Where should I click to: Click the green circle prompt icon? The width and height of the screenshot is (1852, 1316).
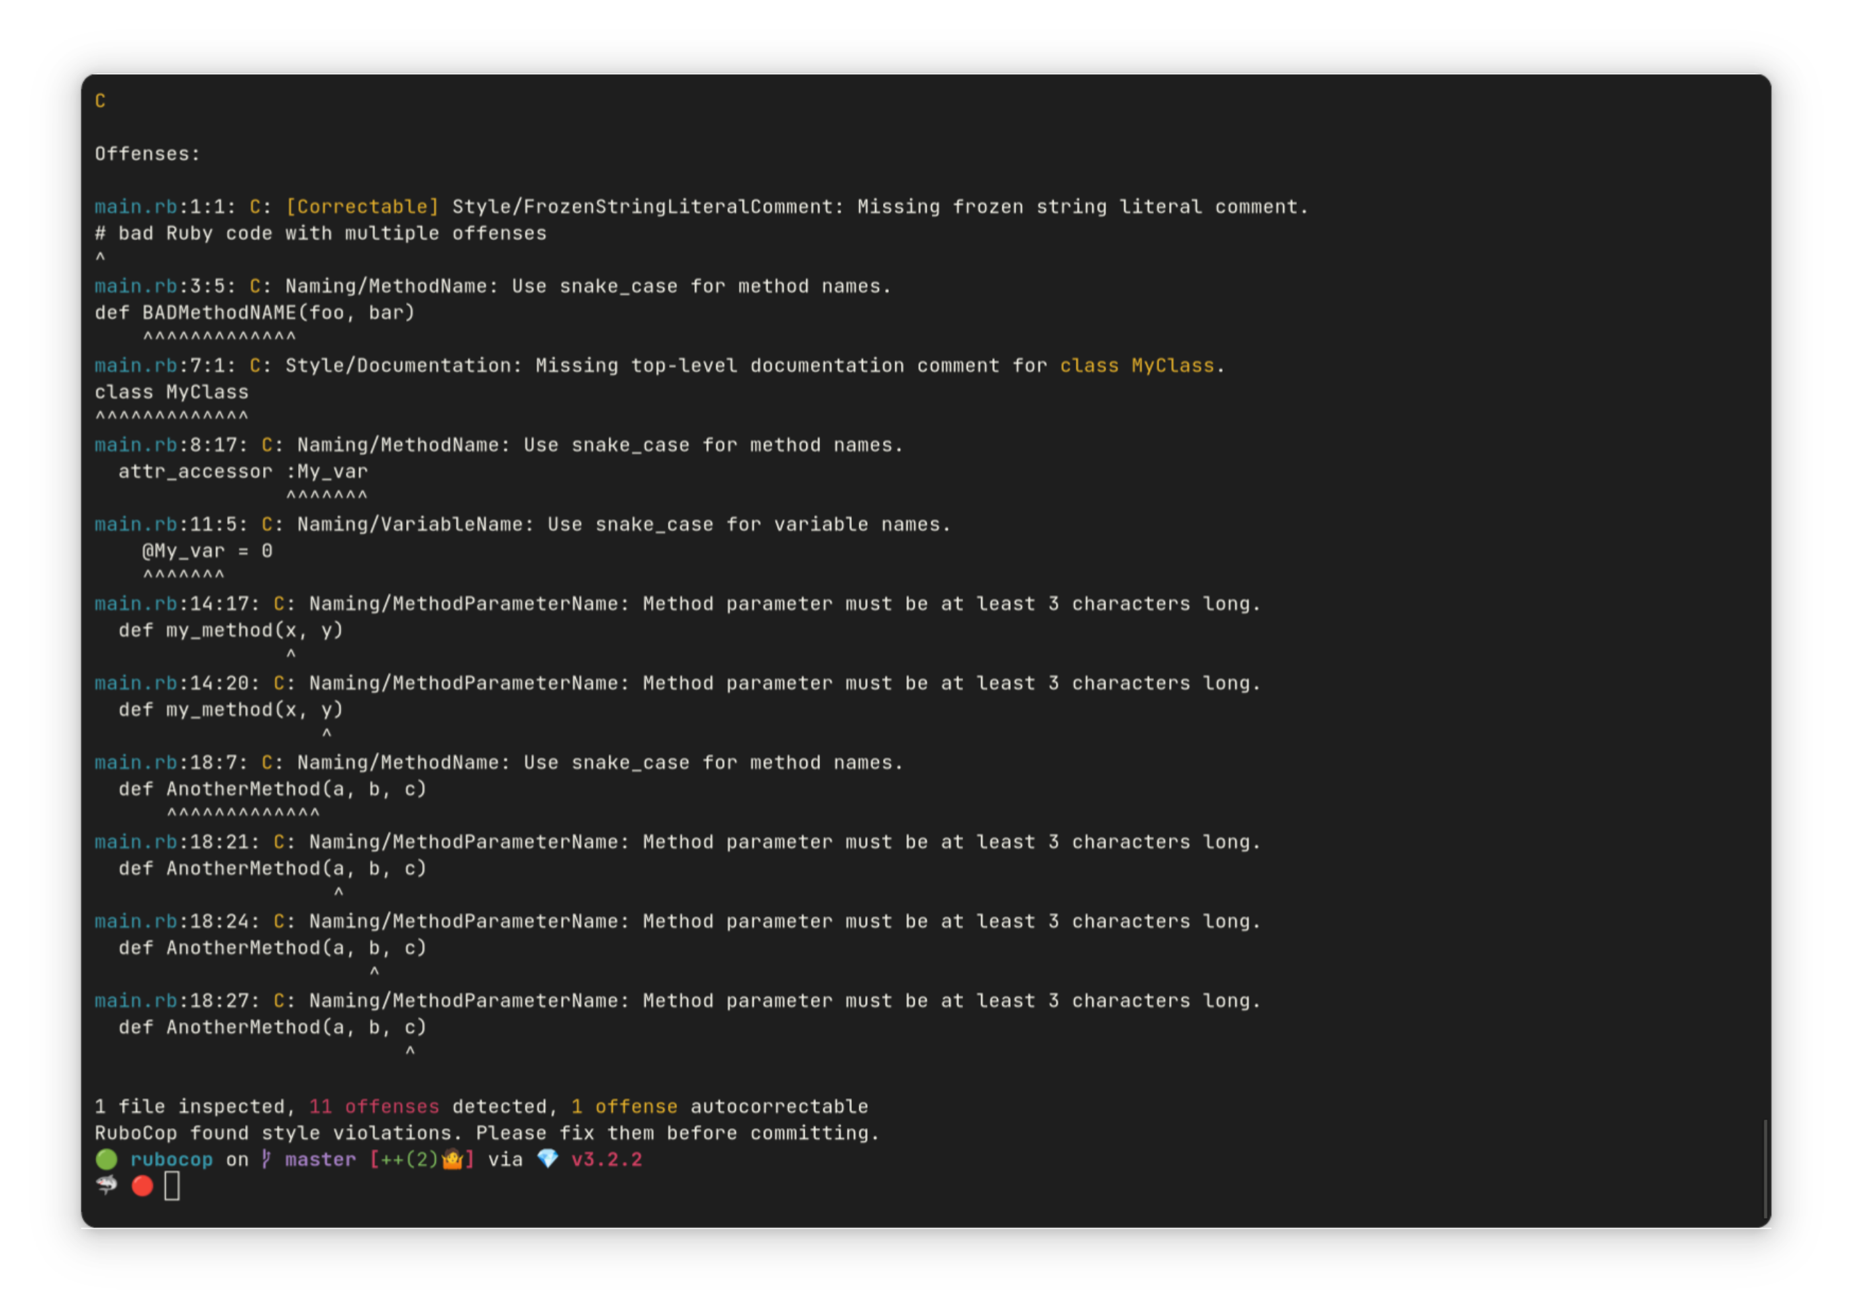106,1160
